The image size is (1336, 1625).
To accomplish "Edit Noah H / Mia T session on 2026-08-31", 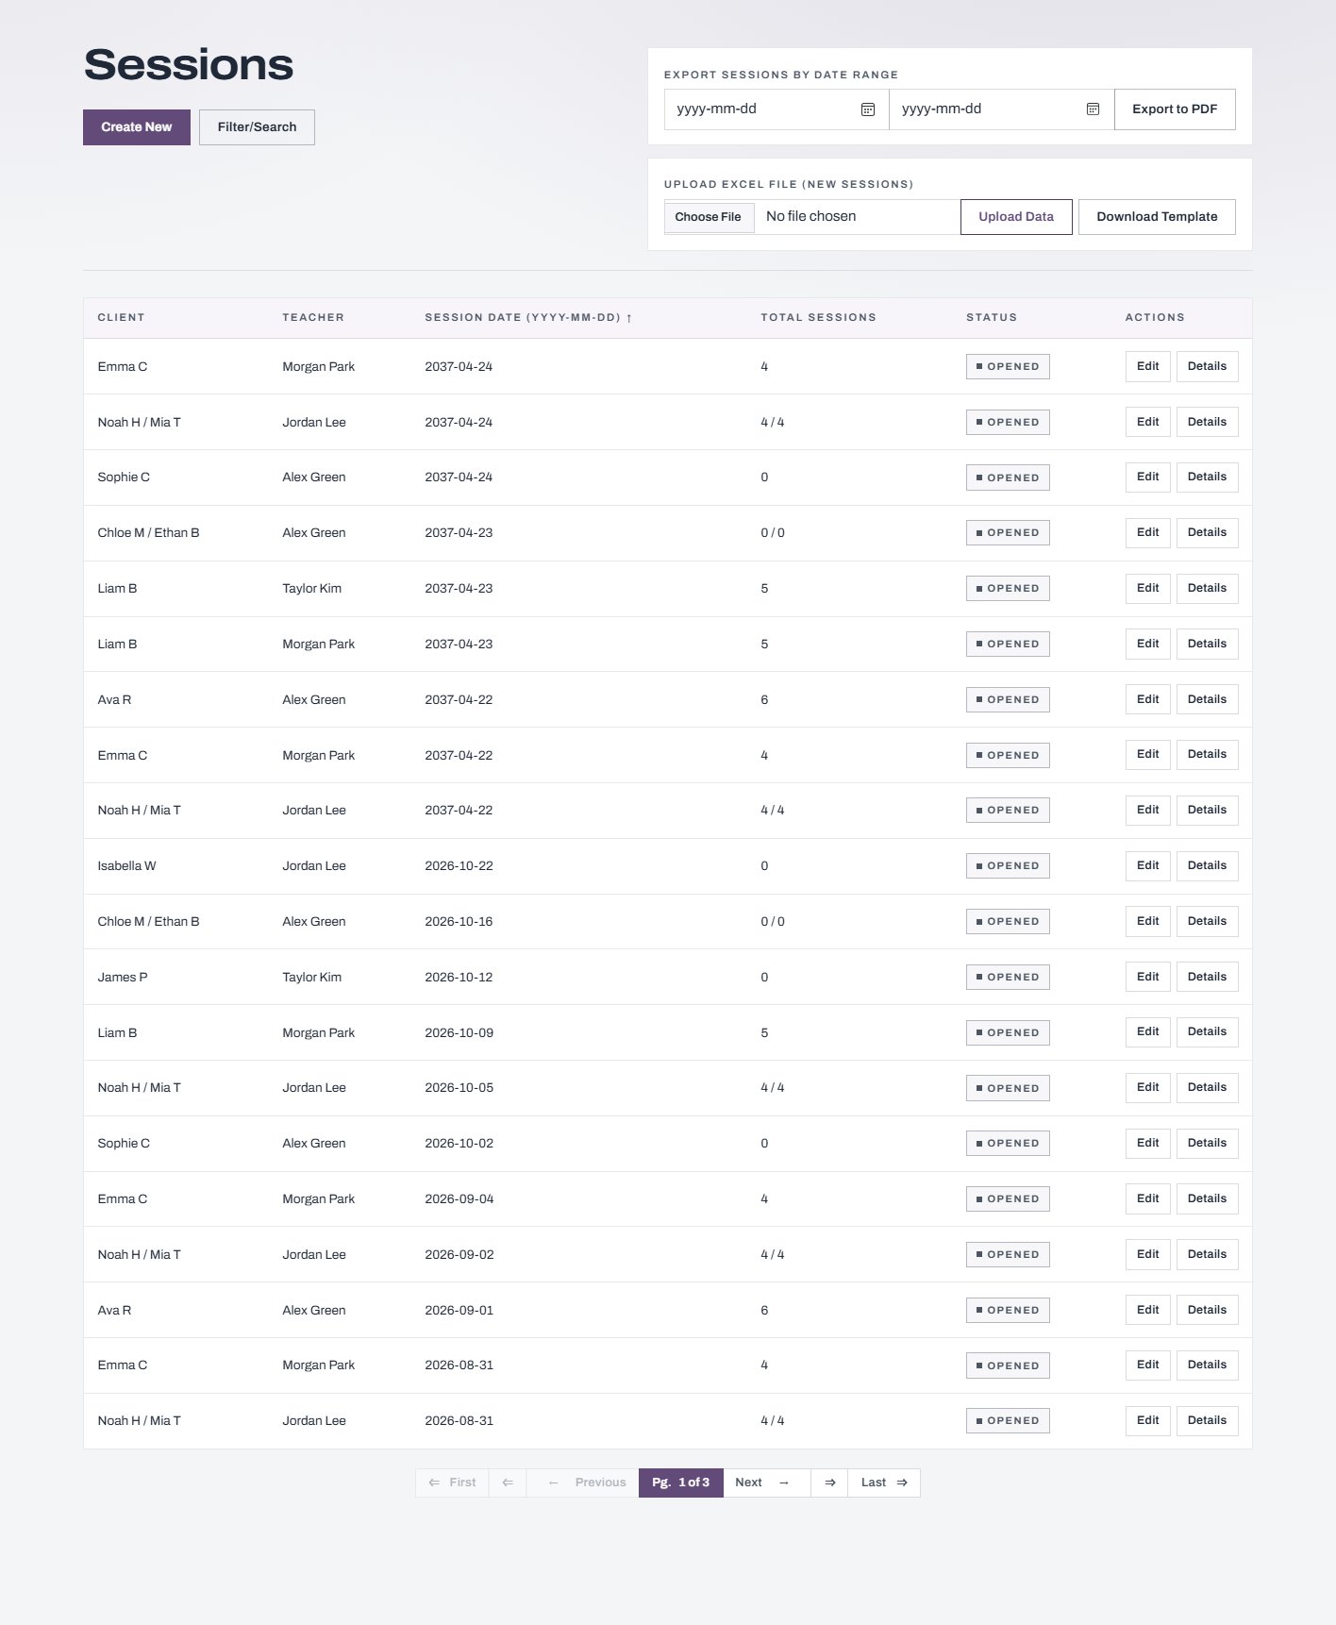I will point(1148,1420).
